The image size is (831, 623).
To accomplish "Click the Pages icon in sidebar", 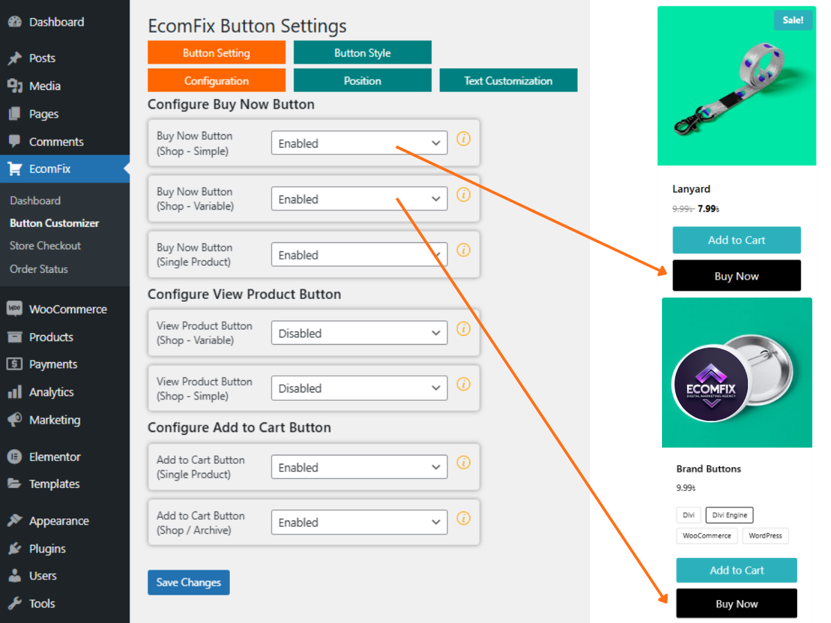I will click(14, 114).
